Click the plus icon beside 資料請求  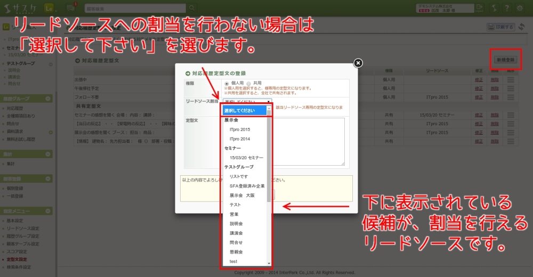point(51,132)
